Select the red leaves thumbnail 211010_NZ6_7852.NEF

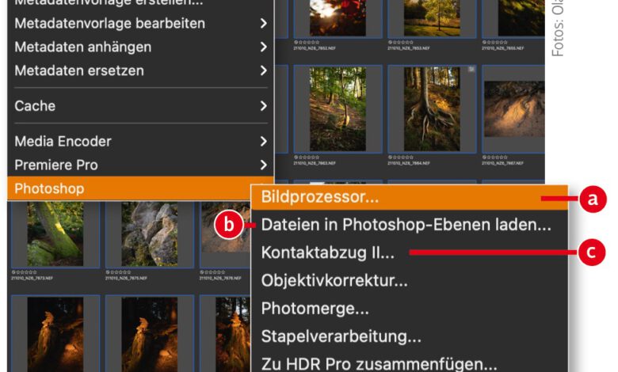(x=338, y=18)
